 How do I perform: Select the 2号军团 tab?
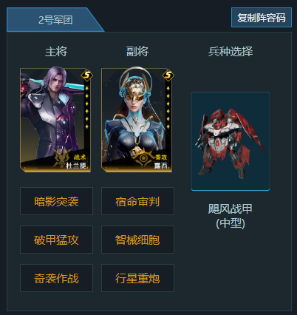click(55, 20)
